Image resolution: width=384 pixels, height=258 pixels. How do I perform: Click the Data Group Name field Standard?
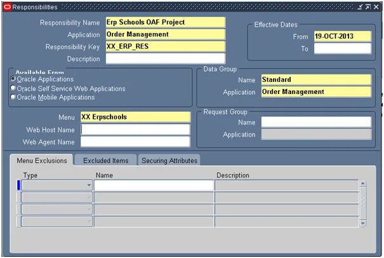pyautogui.click(x=316, y=79)
